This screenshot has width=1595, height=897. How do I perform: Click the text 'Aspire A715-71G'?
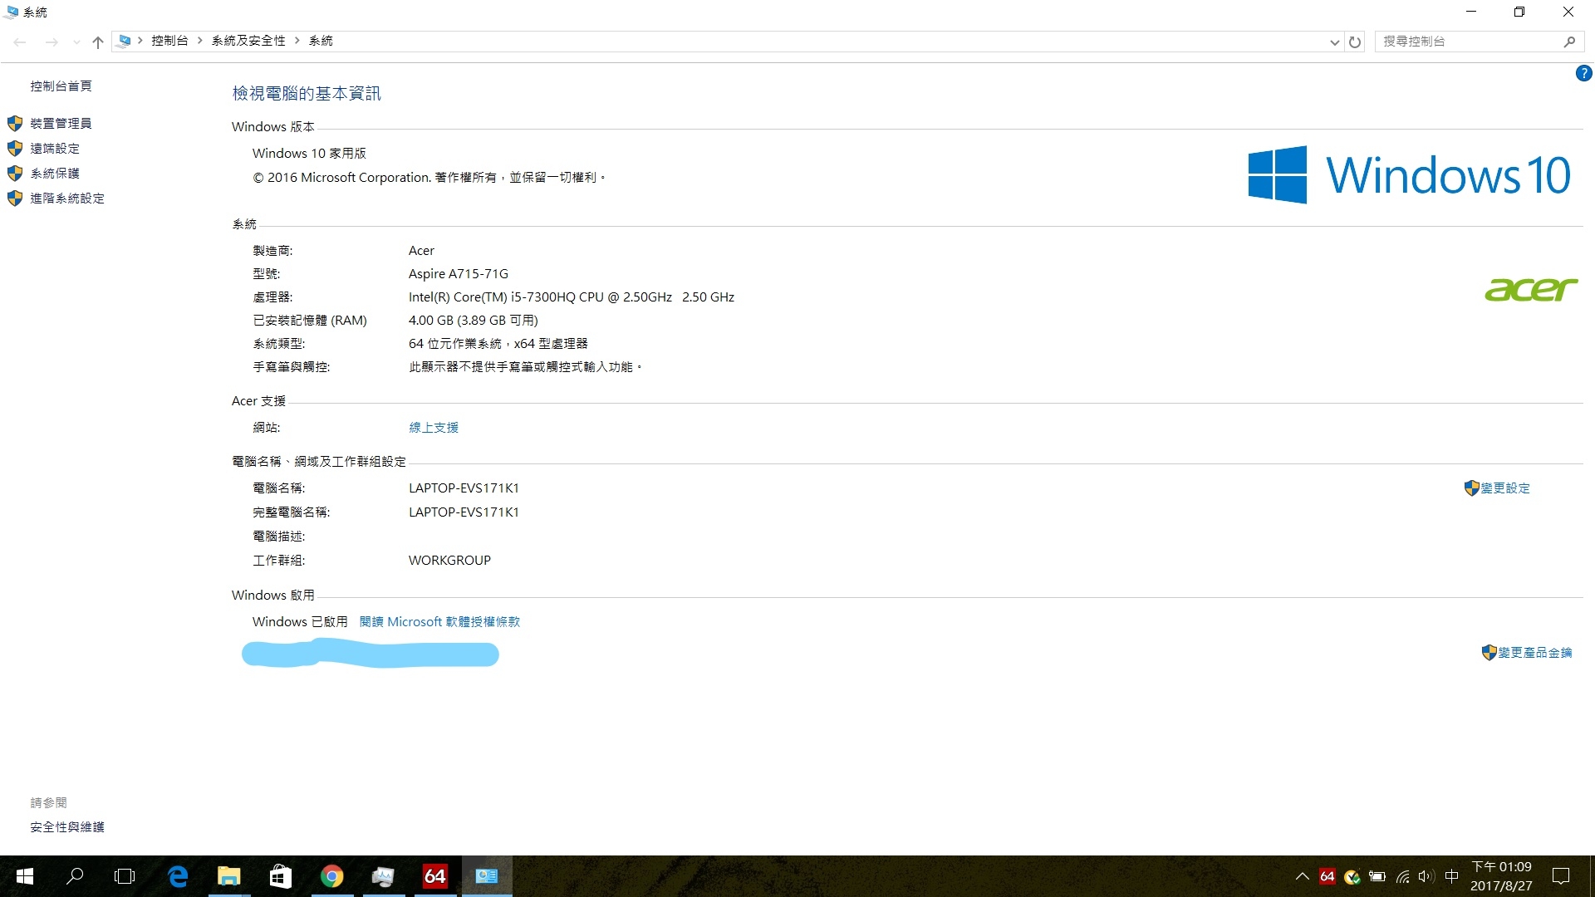point(459,274)
